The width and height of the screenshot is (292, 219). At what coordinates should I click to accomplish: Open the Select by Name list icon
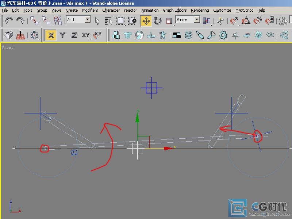point(109,21)
